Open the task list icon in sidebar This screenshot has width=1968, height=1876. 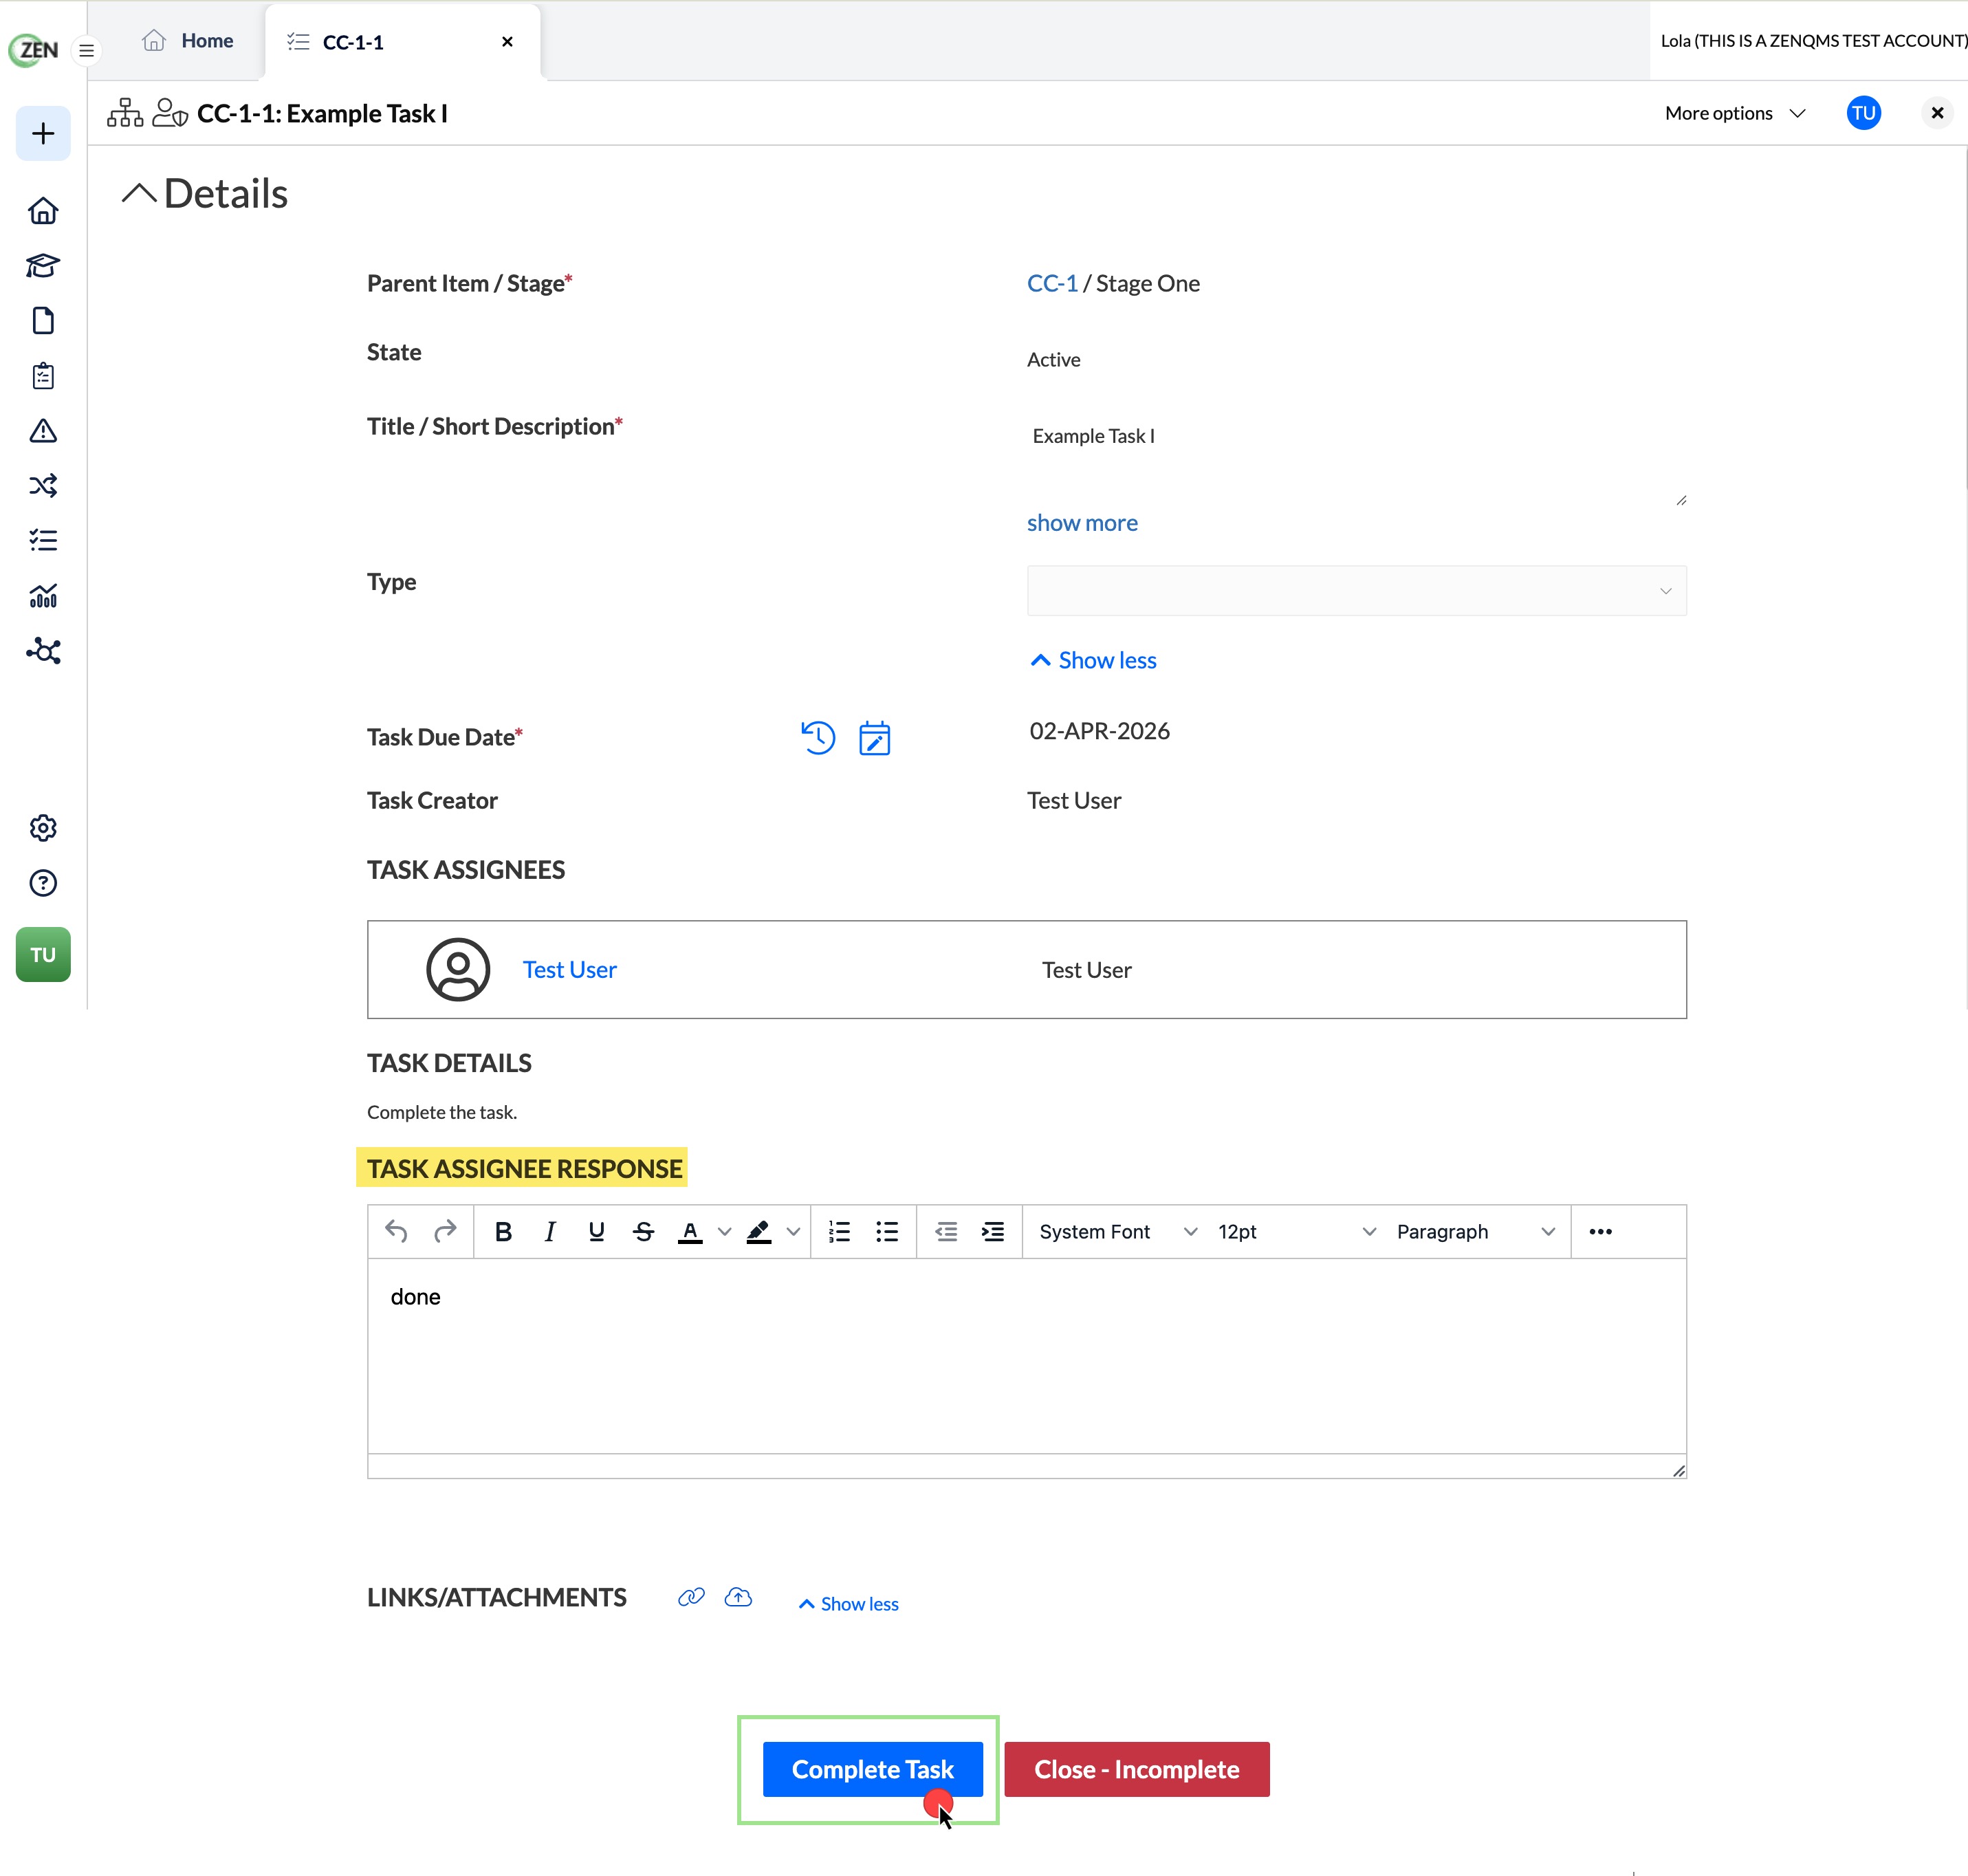click(x=43, y=541)
